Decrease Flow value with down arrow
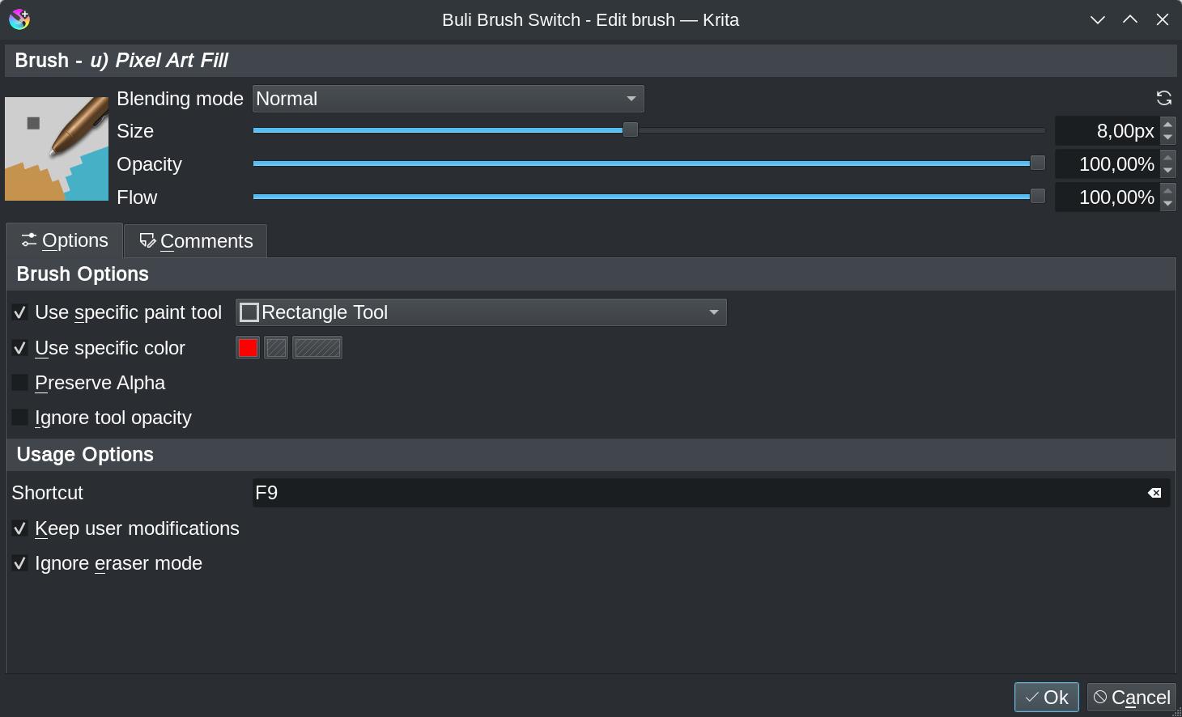 [1167, 204]
